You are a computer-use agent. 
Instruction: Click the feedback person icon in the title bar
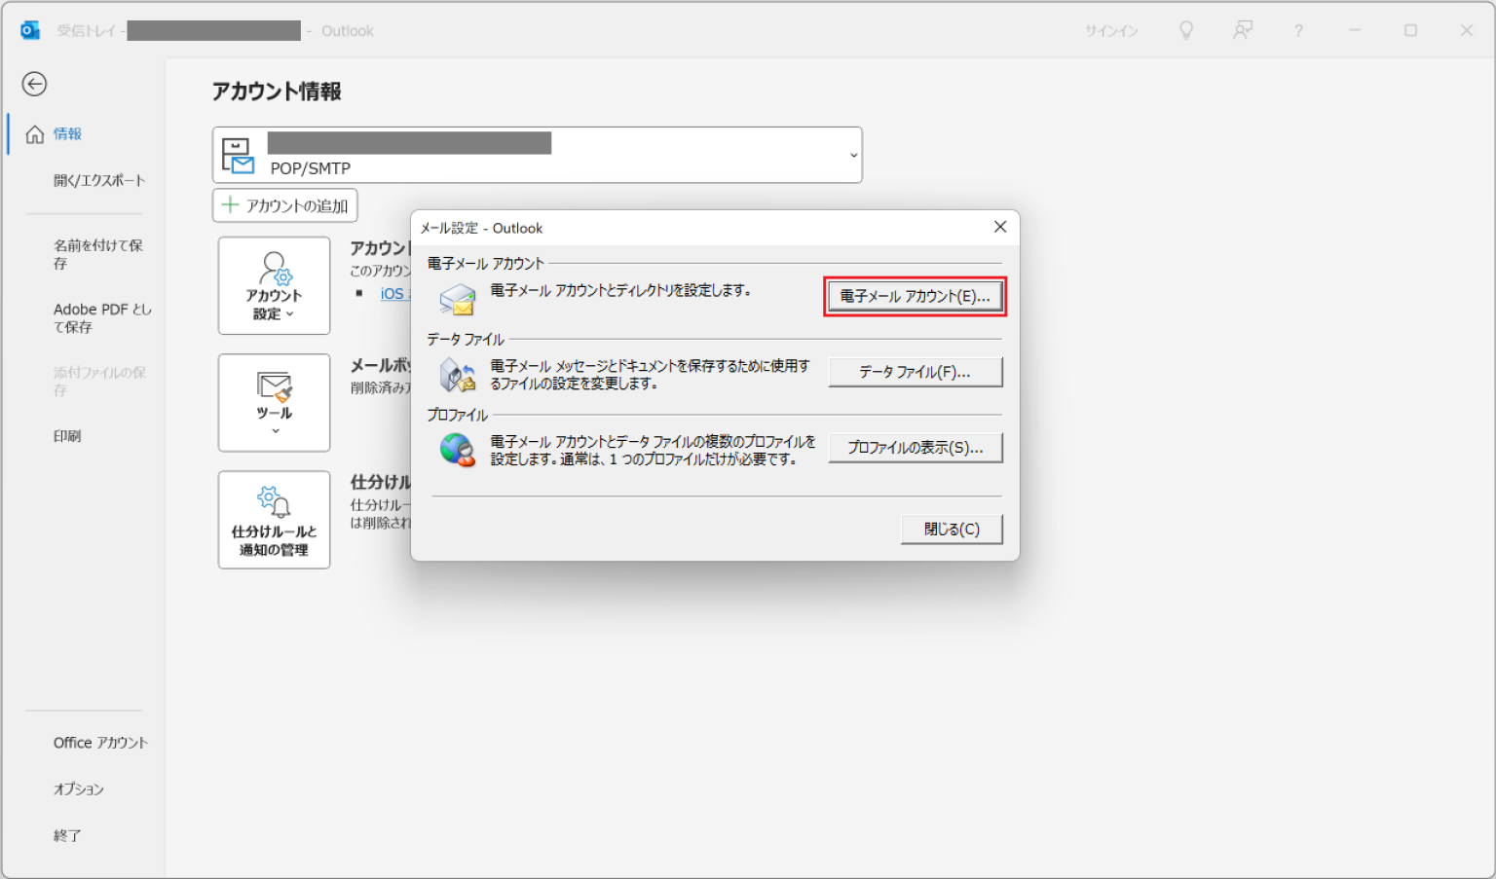pyautogui.click(x=1243, y=30)
